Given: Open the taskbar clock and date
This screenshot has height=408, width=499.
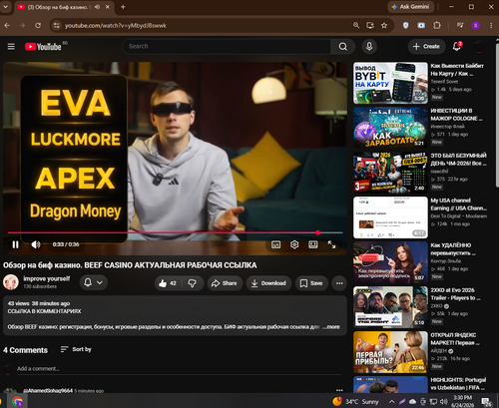Looking at the screenshot, I should [x=463, y=401].
